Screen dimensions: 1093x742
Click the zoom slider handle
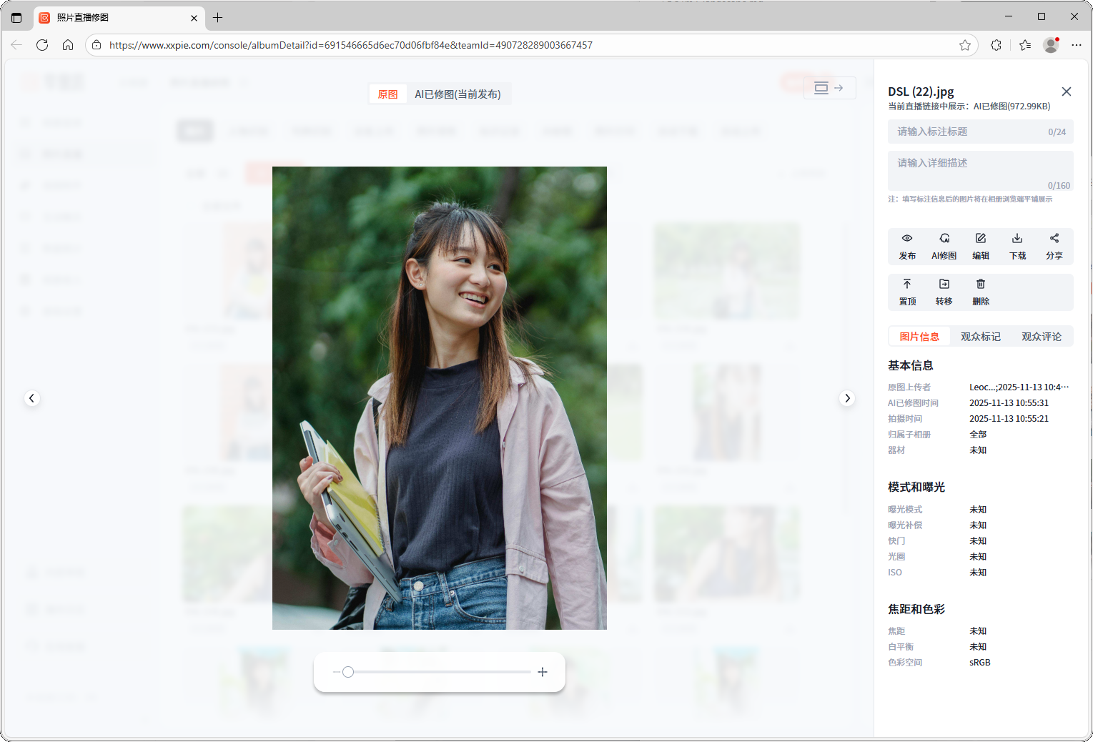click(x=348, y=672)
